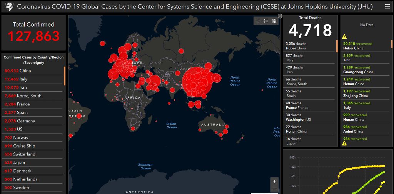The image size is (394, 194).
Task: Open the hamburger menu in the header
Action: pyautogui.click(x=387, y=7)
